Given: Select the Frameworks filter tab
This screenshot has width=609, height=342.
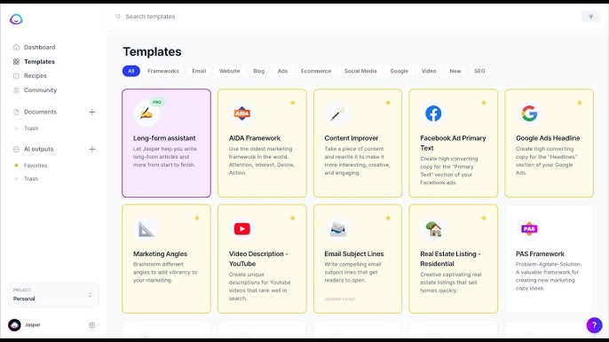Looking at the screenshot, I should coord(163,71).
